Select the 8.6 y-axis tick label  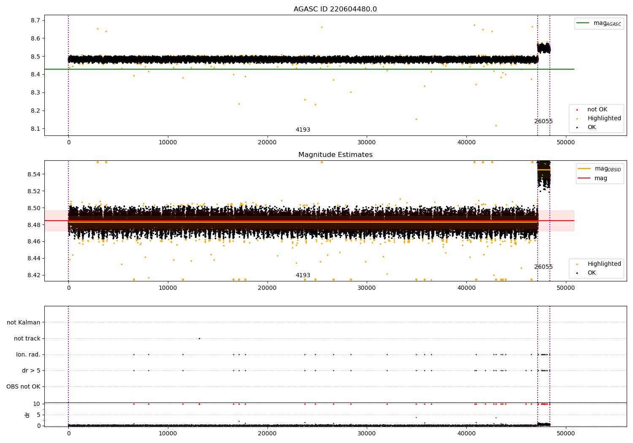pyautogui.click(x=35, y=38)
